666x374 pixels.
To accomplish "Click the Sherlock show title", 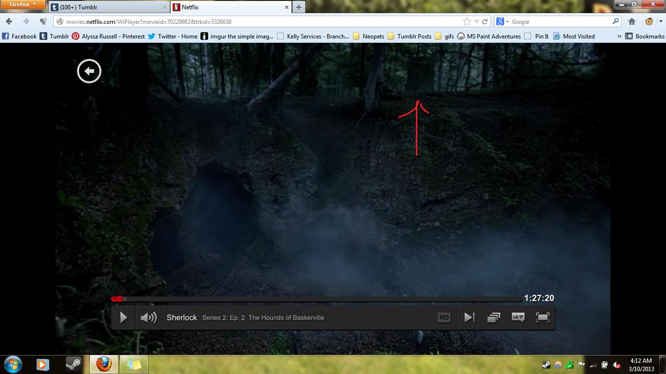I will [182, 318].
